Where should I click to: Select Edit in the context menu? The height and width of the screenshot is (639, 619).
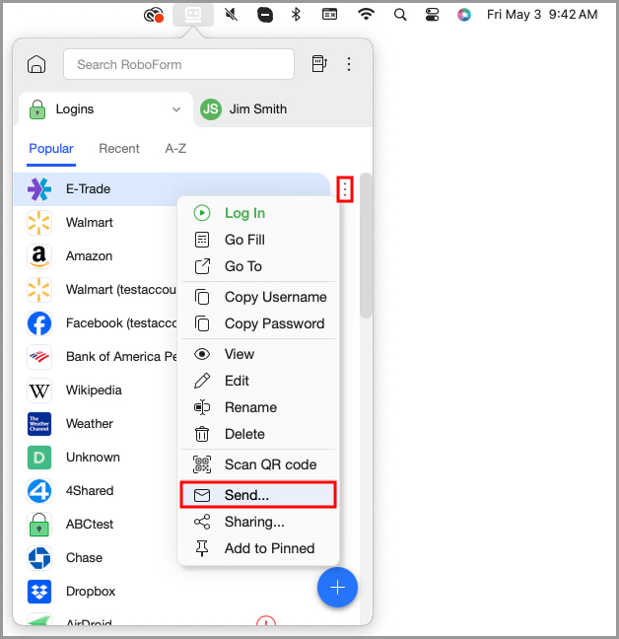258,381
